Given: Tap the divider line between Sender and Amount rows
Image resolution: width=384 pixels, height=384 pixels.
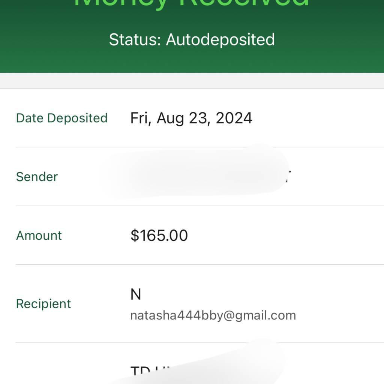Looking at the screenshot, I should click(x=200, y=206).
